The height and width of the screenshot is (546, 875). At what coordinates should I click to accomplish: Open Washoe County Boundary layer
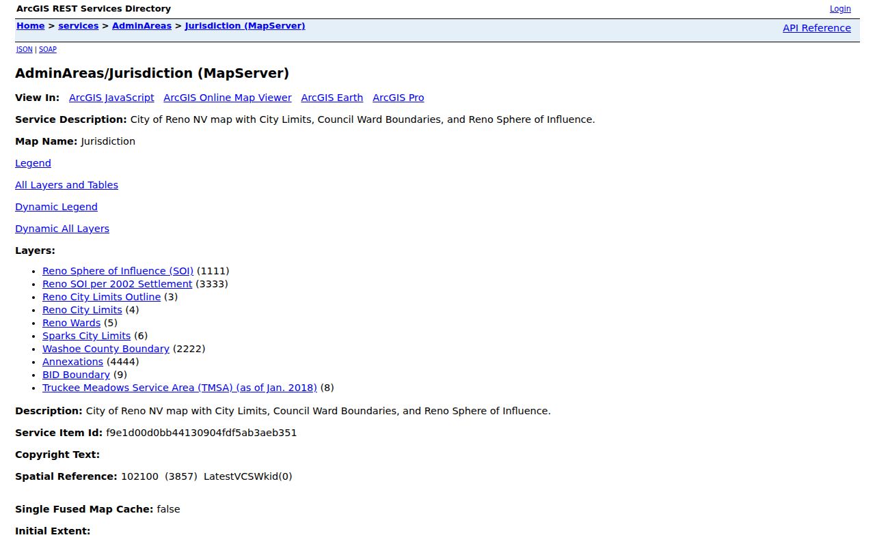click(105, 349)
